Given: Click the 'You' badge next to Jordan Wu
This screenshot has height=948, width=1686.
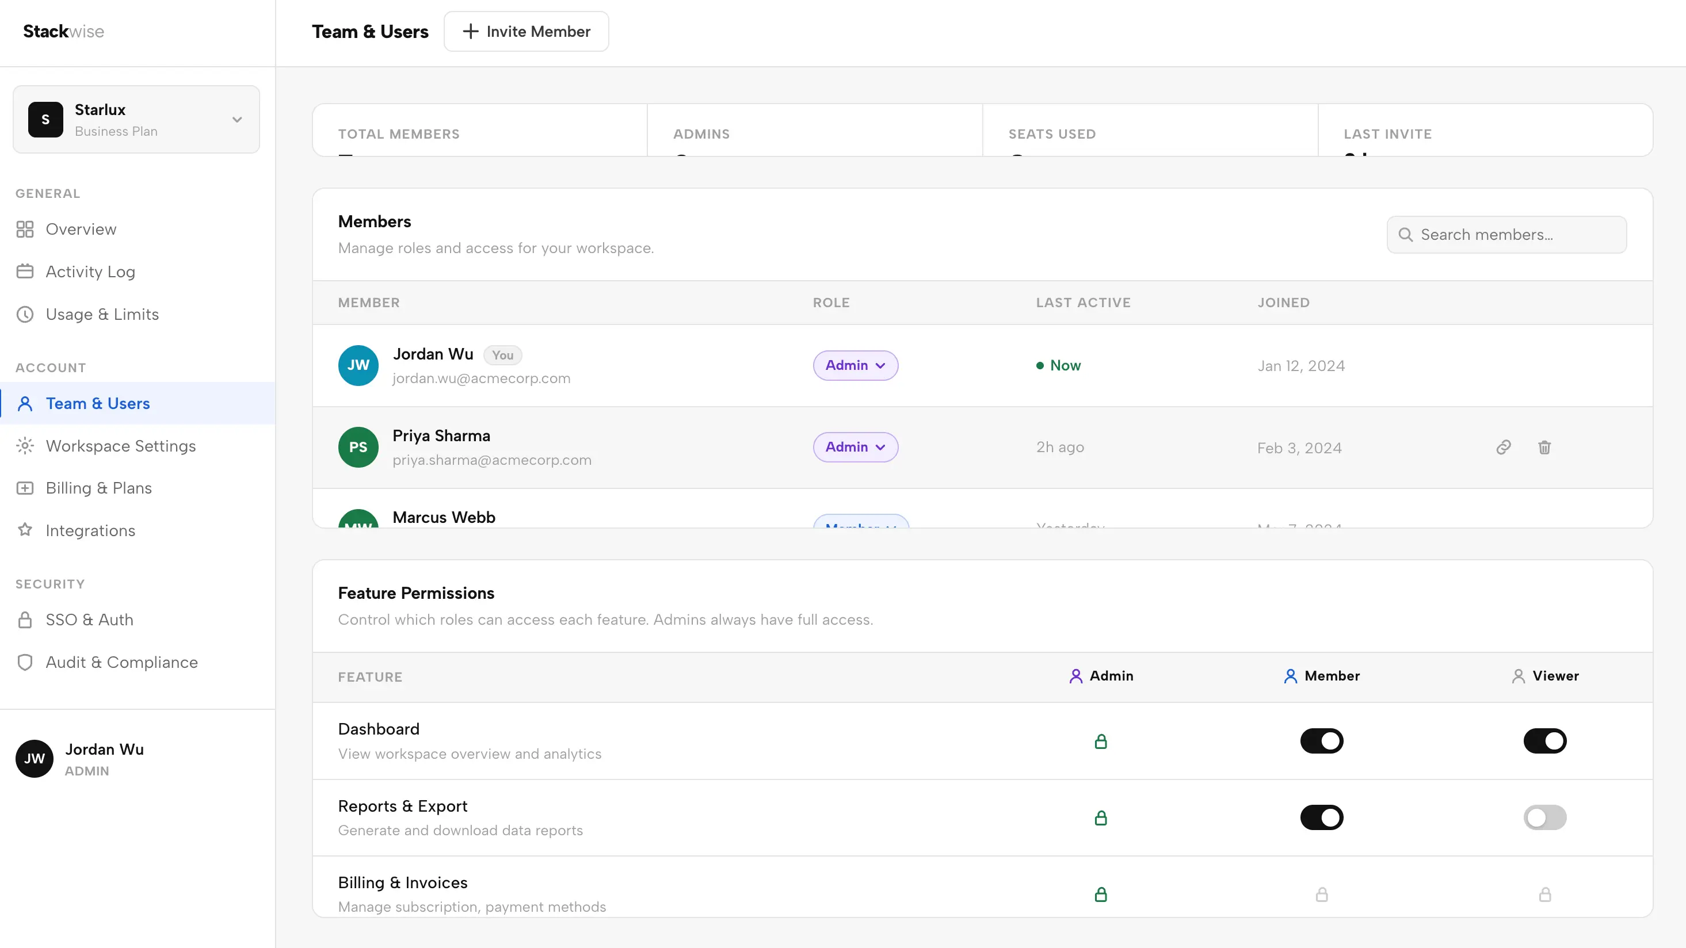Looking at the screenshot, I should point(503,354).
